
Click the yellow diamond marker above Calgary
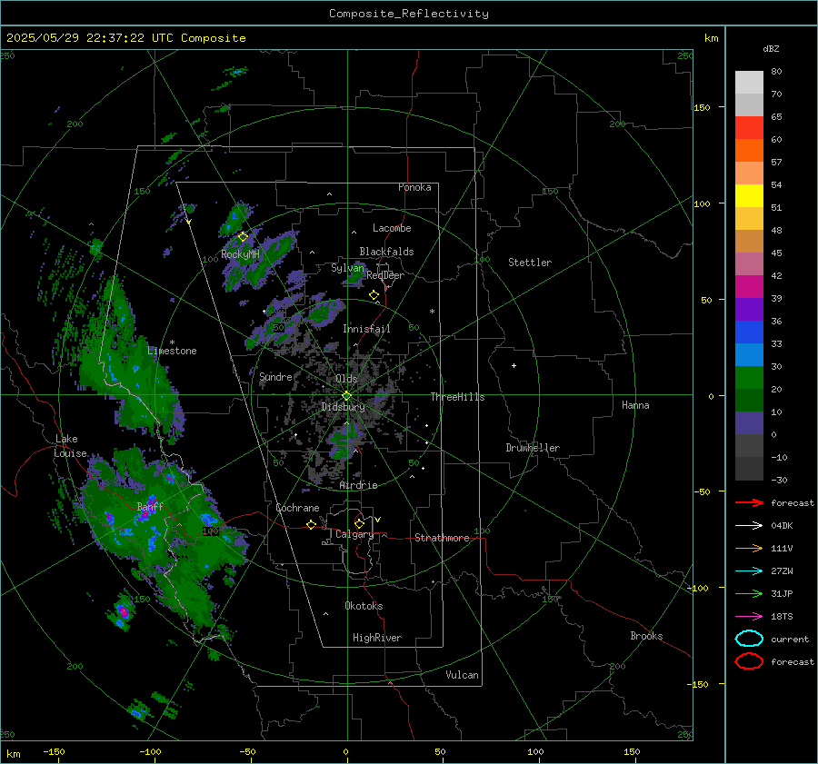[359, 523]
